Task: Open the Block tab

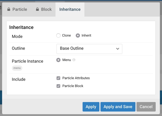Action: tap(44, 9)
